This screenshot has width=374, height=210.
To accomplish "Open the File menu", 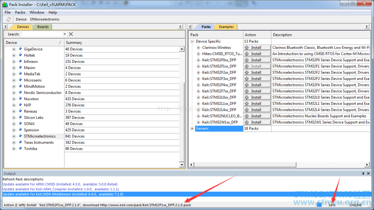I will (x=8, y=12).
